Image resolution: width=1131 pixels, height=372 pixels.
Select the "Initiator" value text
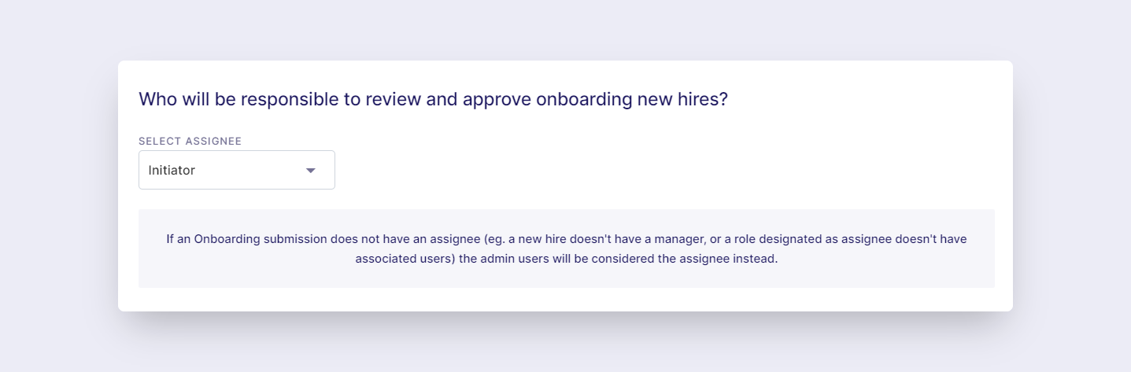172,170
